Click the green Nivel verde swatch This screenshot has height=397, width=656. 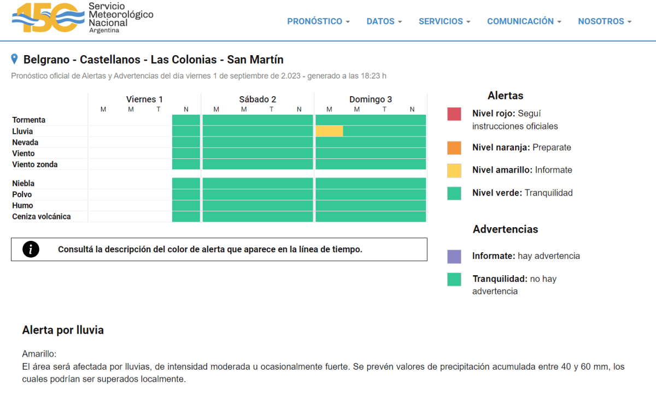coord(454,193)
